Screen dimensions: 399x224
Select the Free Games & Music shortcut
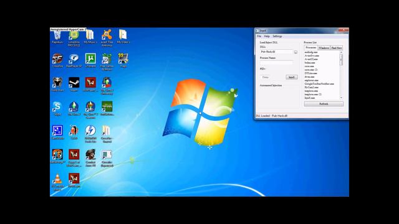tap(107, 62)
